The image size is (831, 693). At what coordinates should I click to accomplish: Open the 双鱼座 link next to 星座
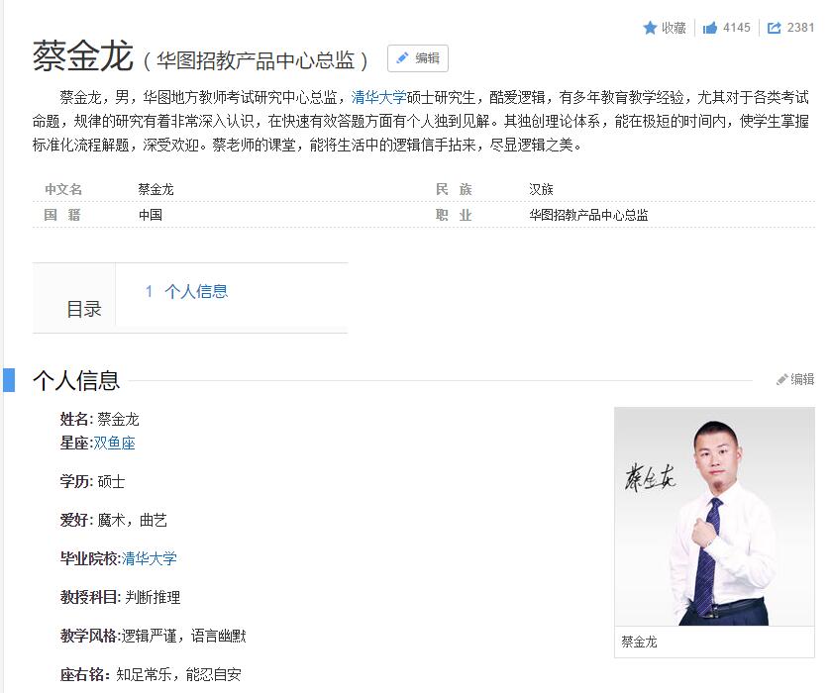(115, 445)
